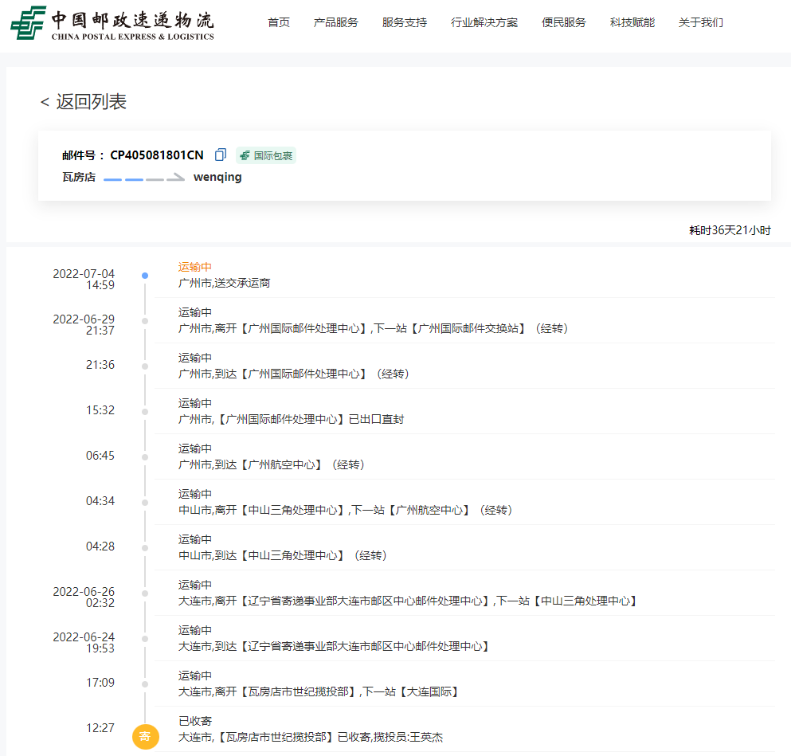
Task: Click the entry 到达【广州航空中心】
Action: (x=272, y=464)
